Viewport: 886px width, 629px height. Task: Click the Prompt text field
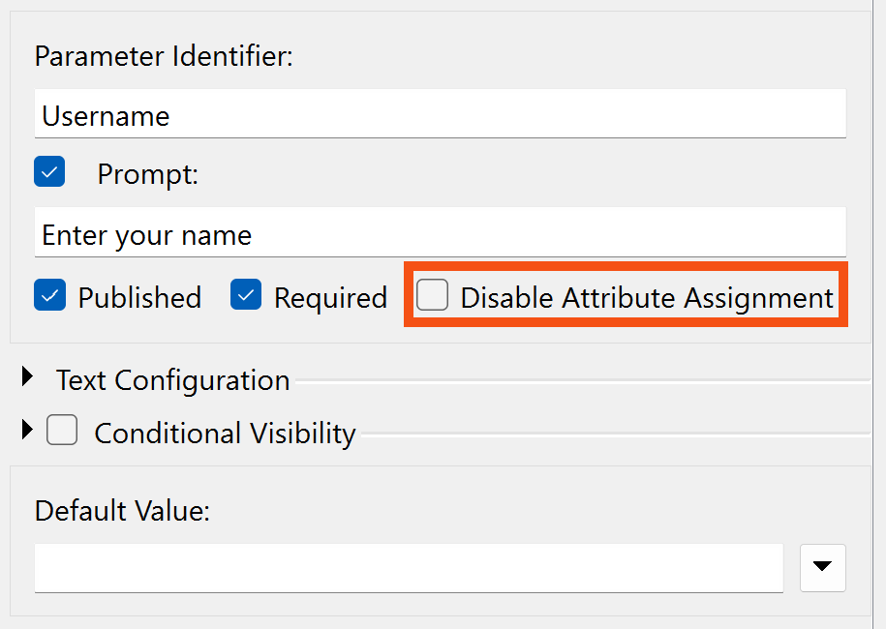pos(439,235)
